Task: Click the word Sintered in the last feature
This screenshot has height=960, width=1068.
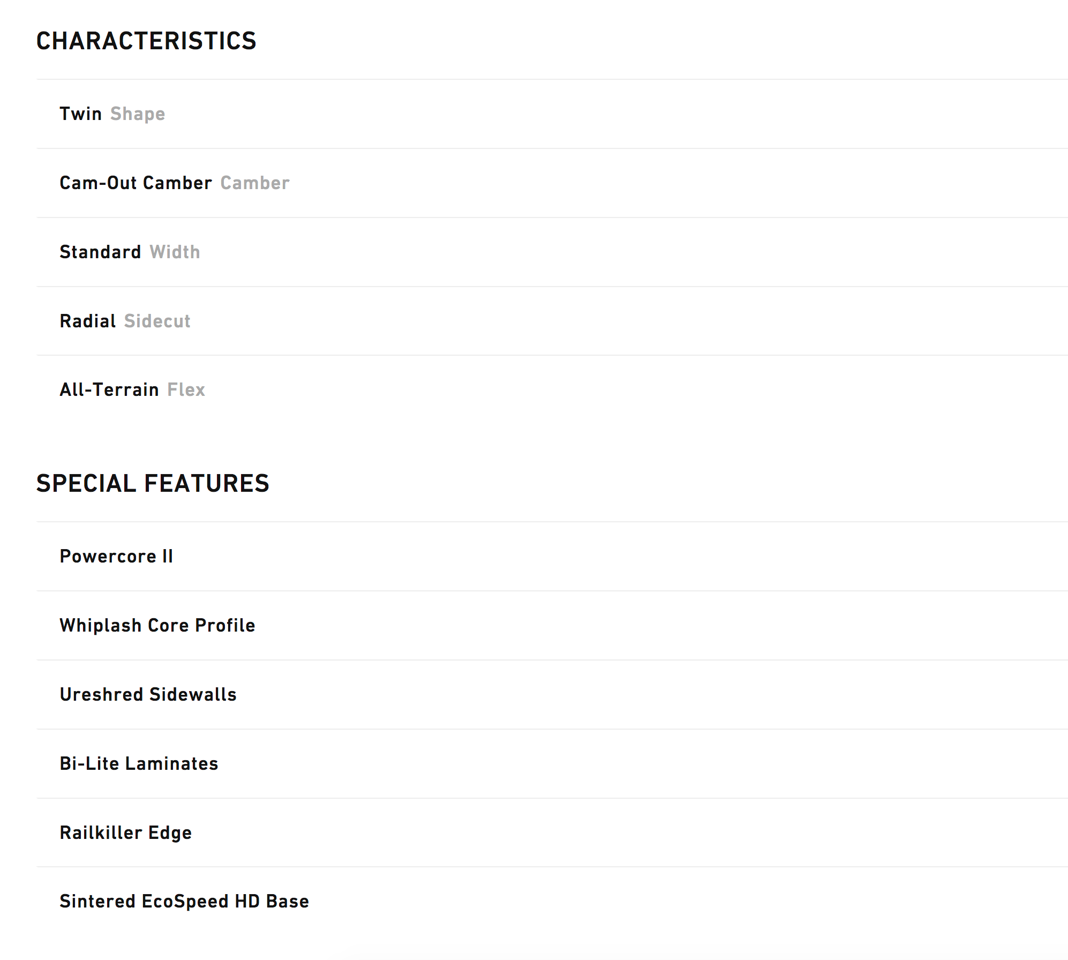Action: [x=97, y=902]
